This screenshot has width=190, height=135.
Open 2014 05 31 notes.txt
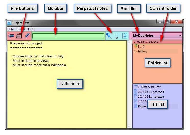151,97
